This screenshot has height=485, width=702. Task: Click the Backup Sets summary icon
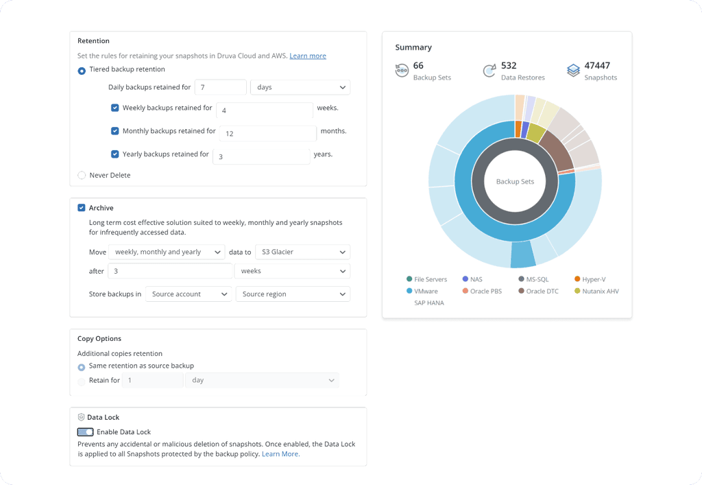click(402, 69)
